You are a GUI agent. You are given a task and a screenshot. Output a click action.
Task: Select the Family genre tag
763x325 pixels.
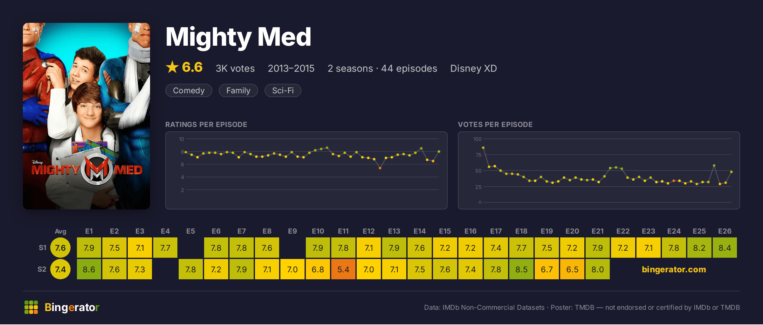(238, 90)
